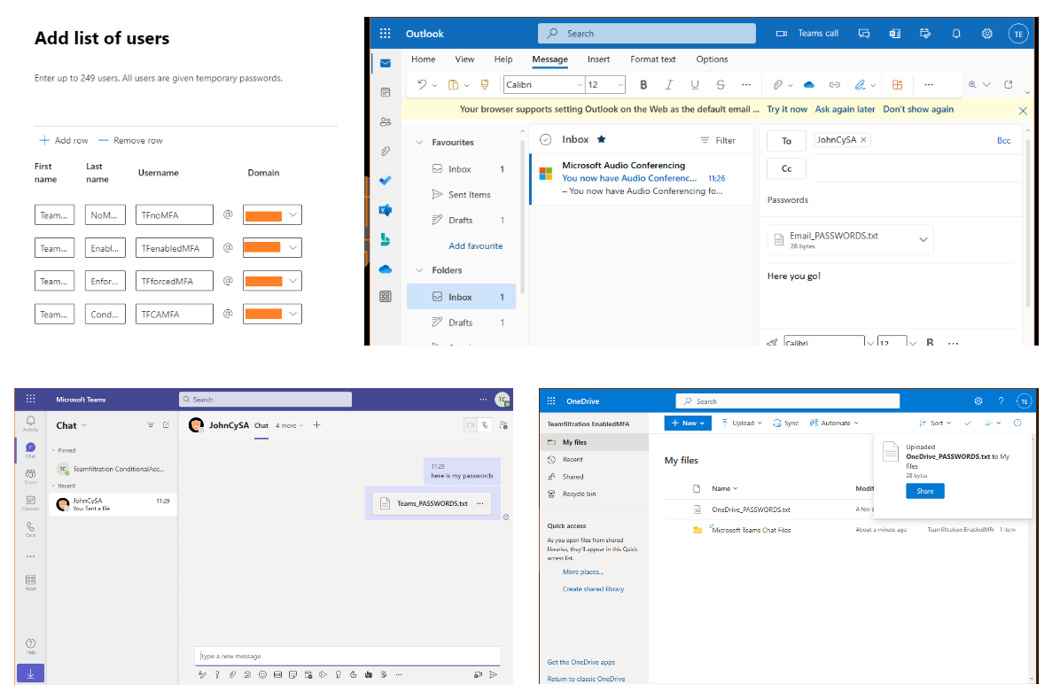
Task: Open the Outlook notifications bell
Action: point(956,34)
